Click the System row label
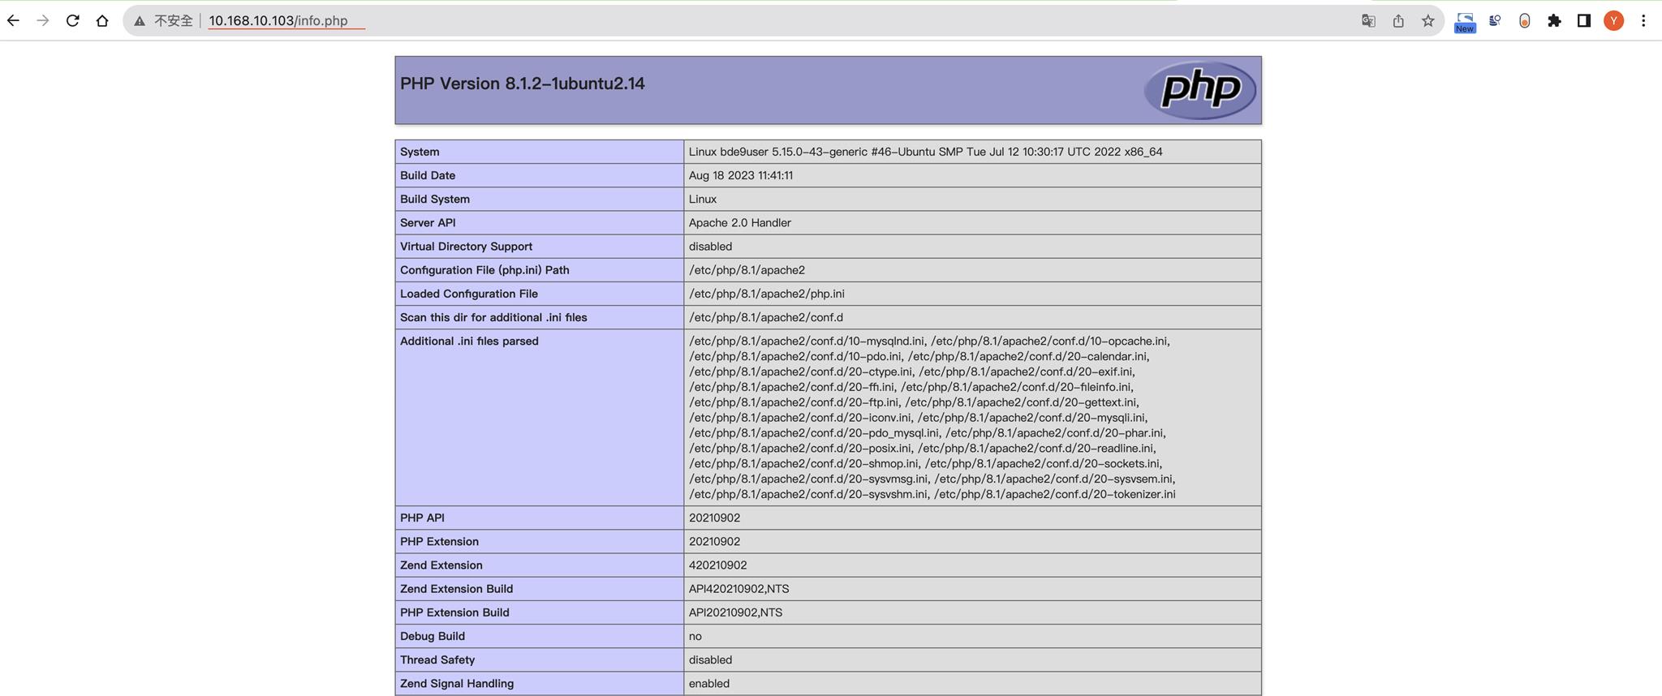This screenshot has height=696, width=1662. (420, 152)
